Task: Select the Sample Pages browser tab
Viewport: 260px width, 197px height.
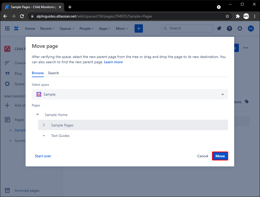Action: pos(33,7)
